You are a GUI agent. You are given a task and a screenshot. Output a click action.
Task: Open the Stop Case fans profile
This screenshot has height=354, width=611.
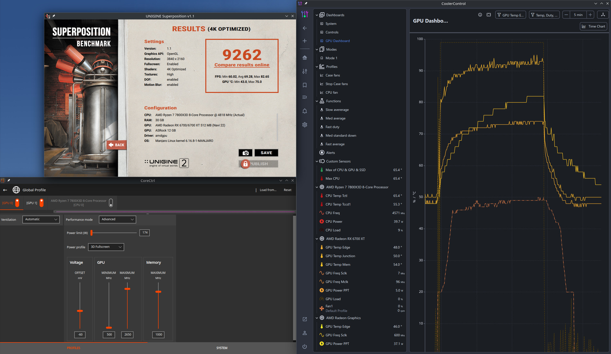coord(337,84)
